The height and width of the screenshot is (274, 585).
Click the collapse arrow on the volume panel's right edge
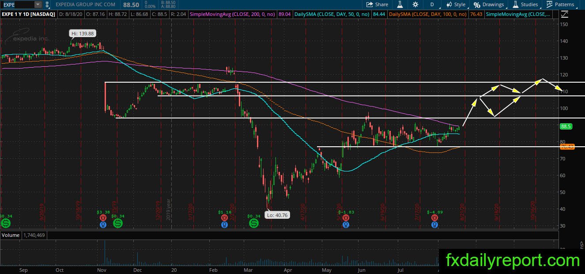(x=581, y=244)
